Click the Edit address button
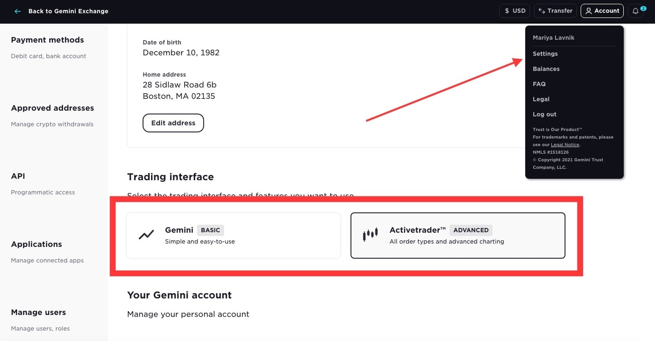The width and height of the screenshot is (655, 341). pos(173,122)
